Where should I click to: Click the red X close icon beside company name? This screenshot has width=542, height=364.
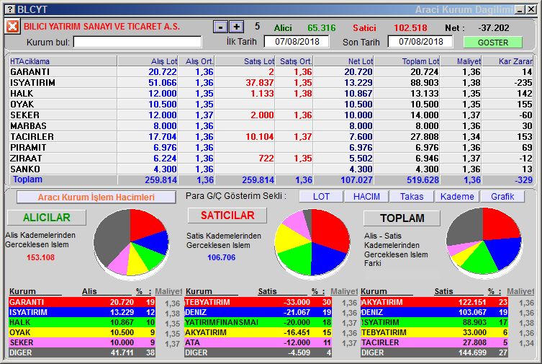click(12, 26)
